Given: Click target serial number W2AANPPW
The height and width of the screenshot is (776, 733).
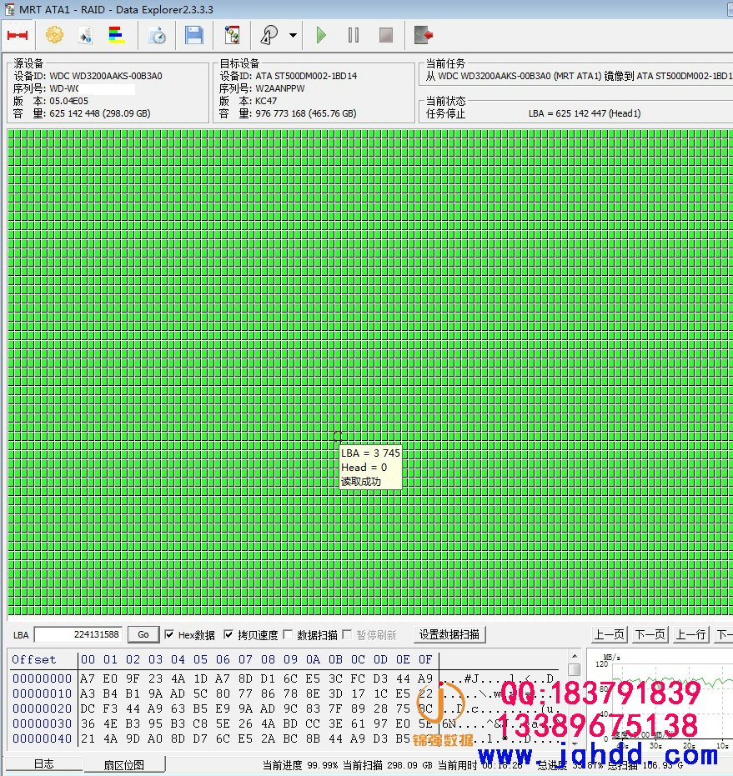Looking at the screenshot, I should pos(280,88).
